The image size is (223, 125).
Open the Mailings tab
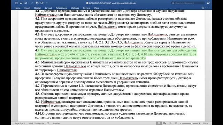click(x=75, y=8)
